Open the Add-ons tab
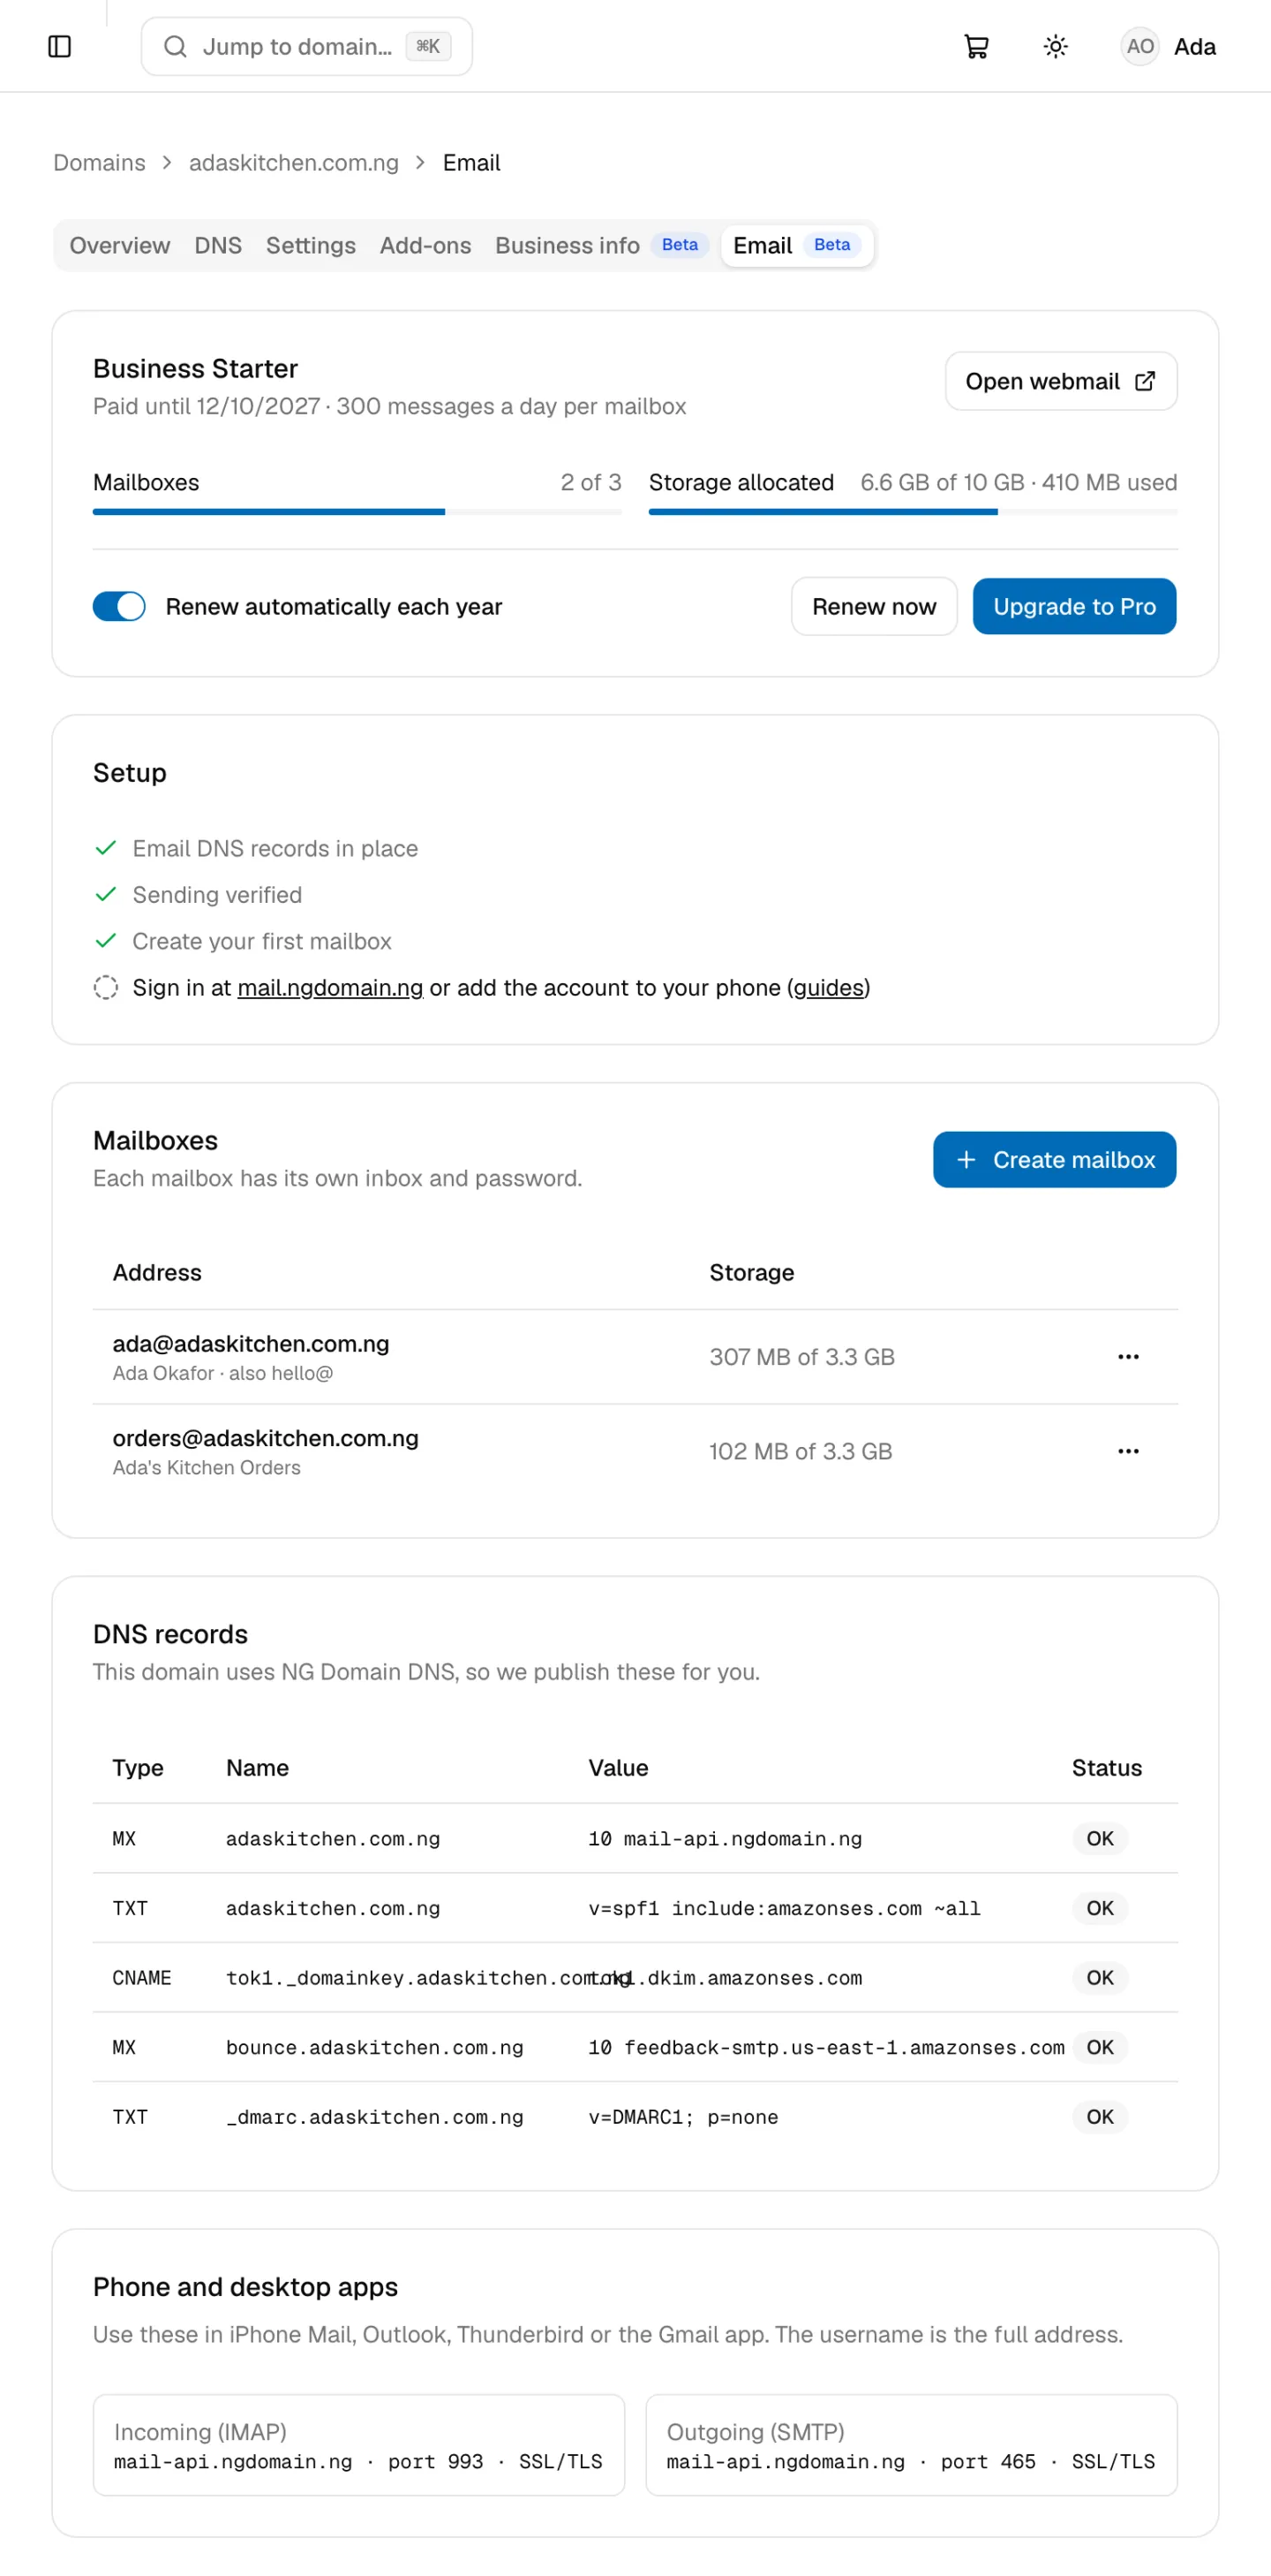1271x2576 pixels. [425, 245]
